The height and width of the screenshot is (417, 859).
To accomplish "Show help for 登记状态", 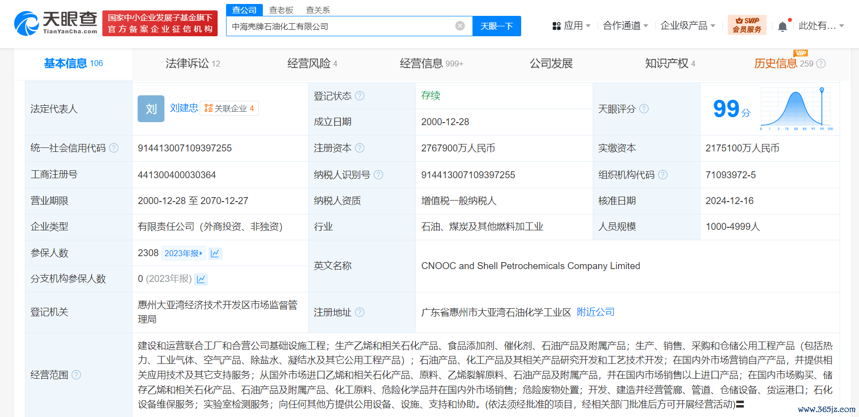I will 360,96.
